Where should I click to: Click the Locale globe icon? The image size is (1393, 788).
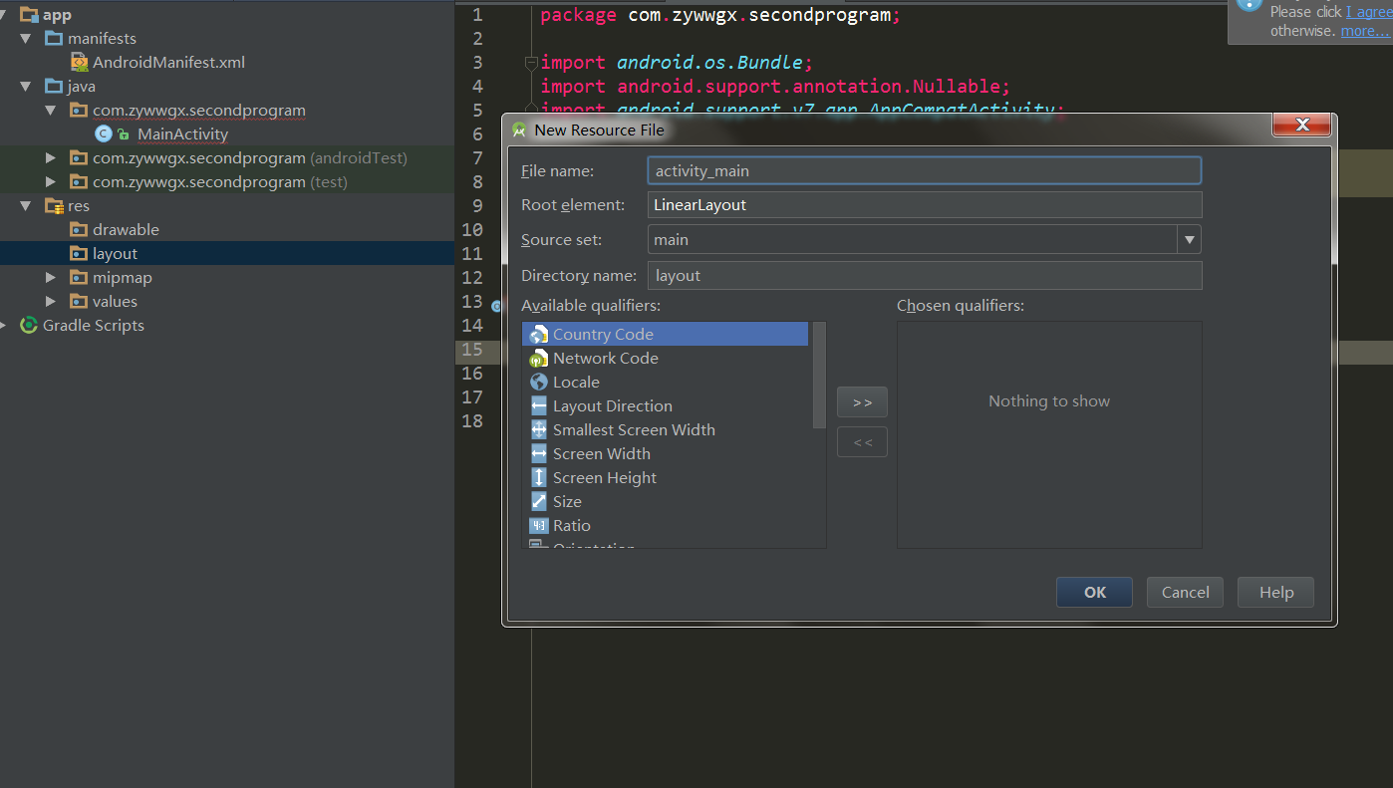click(538, 383)
